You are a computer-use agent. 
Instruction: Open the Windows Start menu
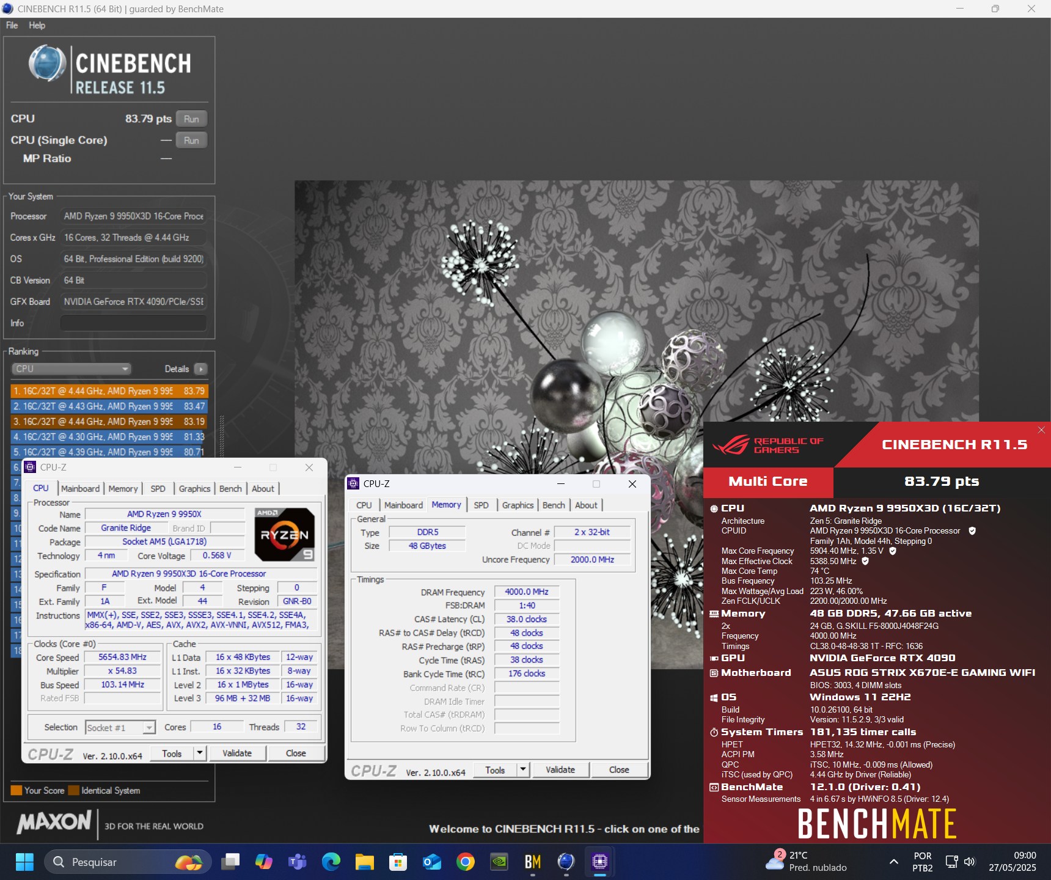24,862
